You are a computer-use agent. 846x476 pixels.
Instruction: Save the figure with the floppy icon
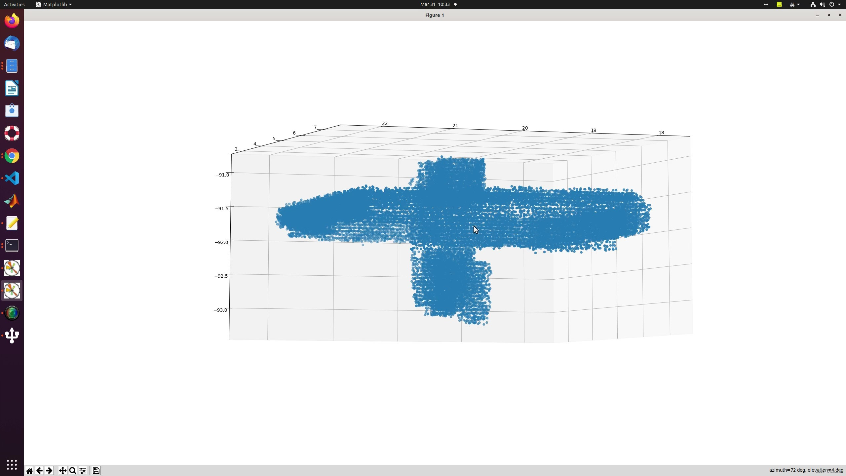pos(96,470)
